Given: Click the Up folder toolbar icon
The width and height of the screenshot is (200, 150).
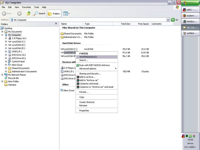Looking at the screenshot, I should [x=29, y=13].
